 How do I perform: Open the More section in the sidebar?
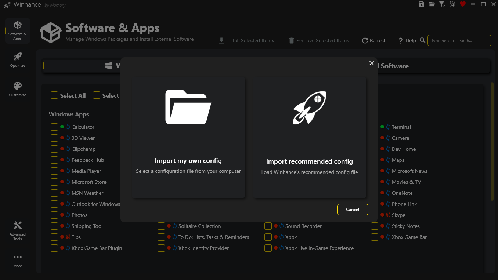click(x=17, y=259)
